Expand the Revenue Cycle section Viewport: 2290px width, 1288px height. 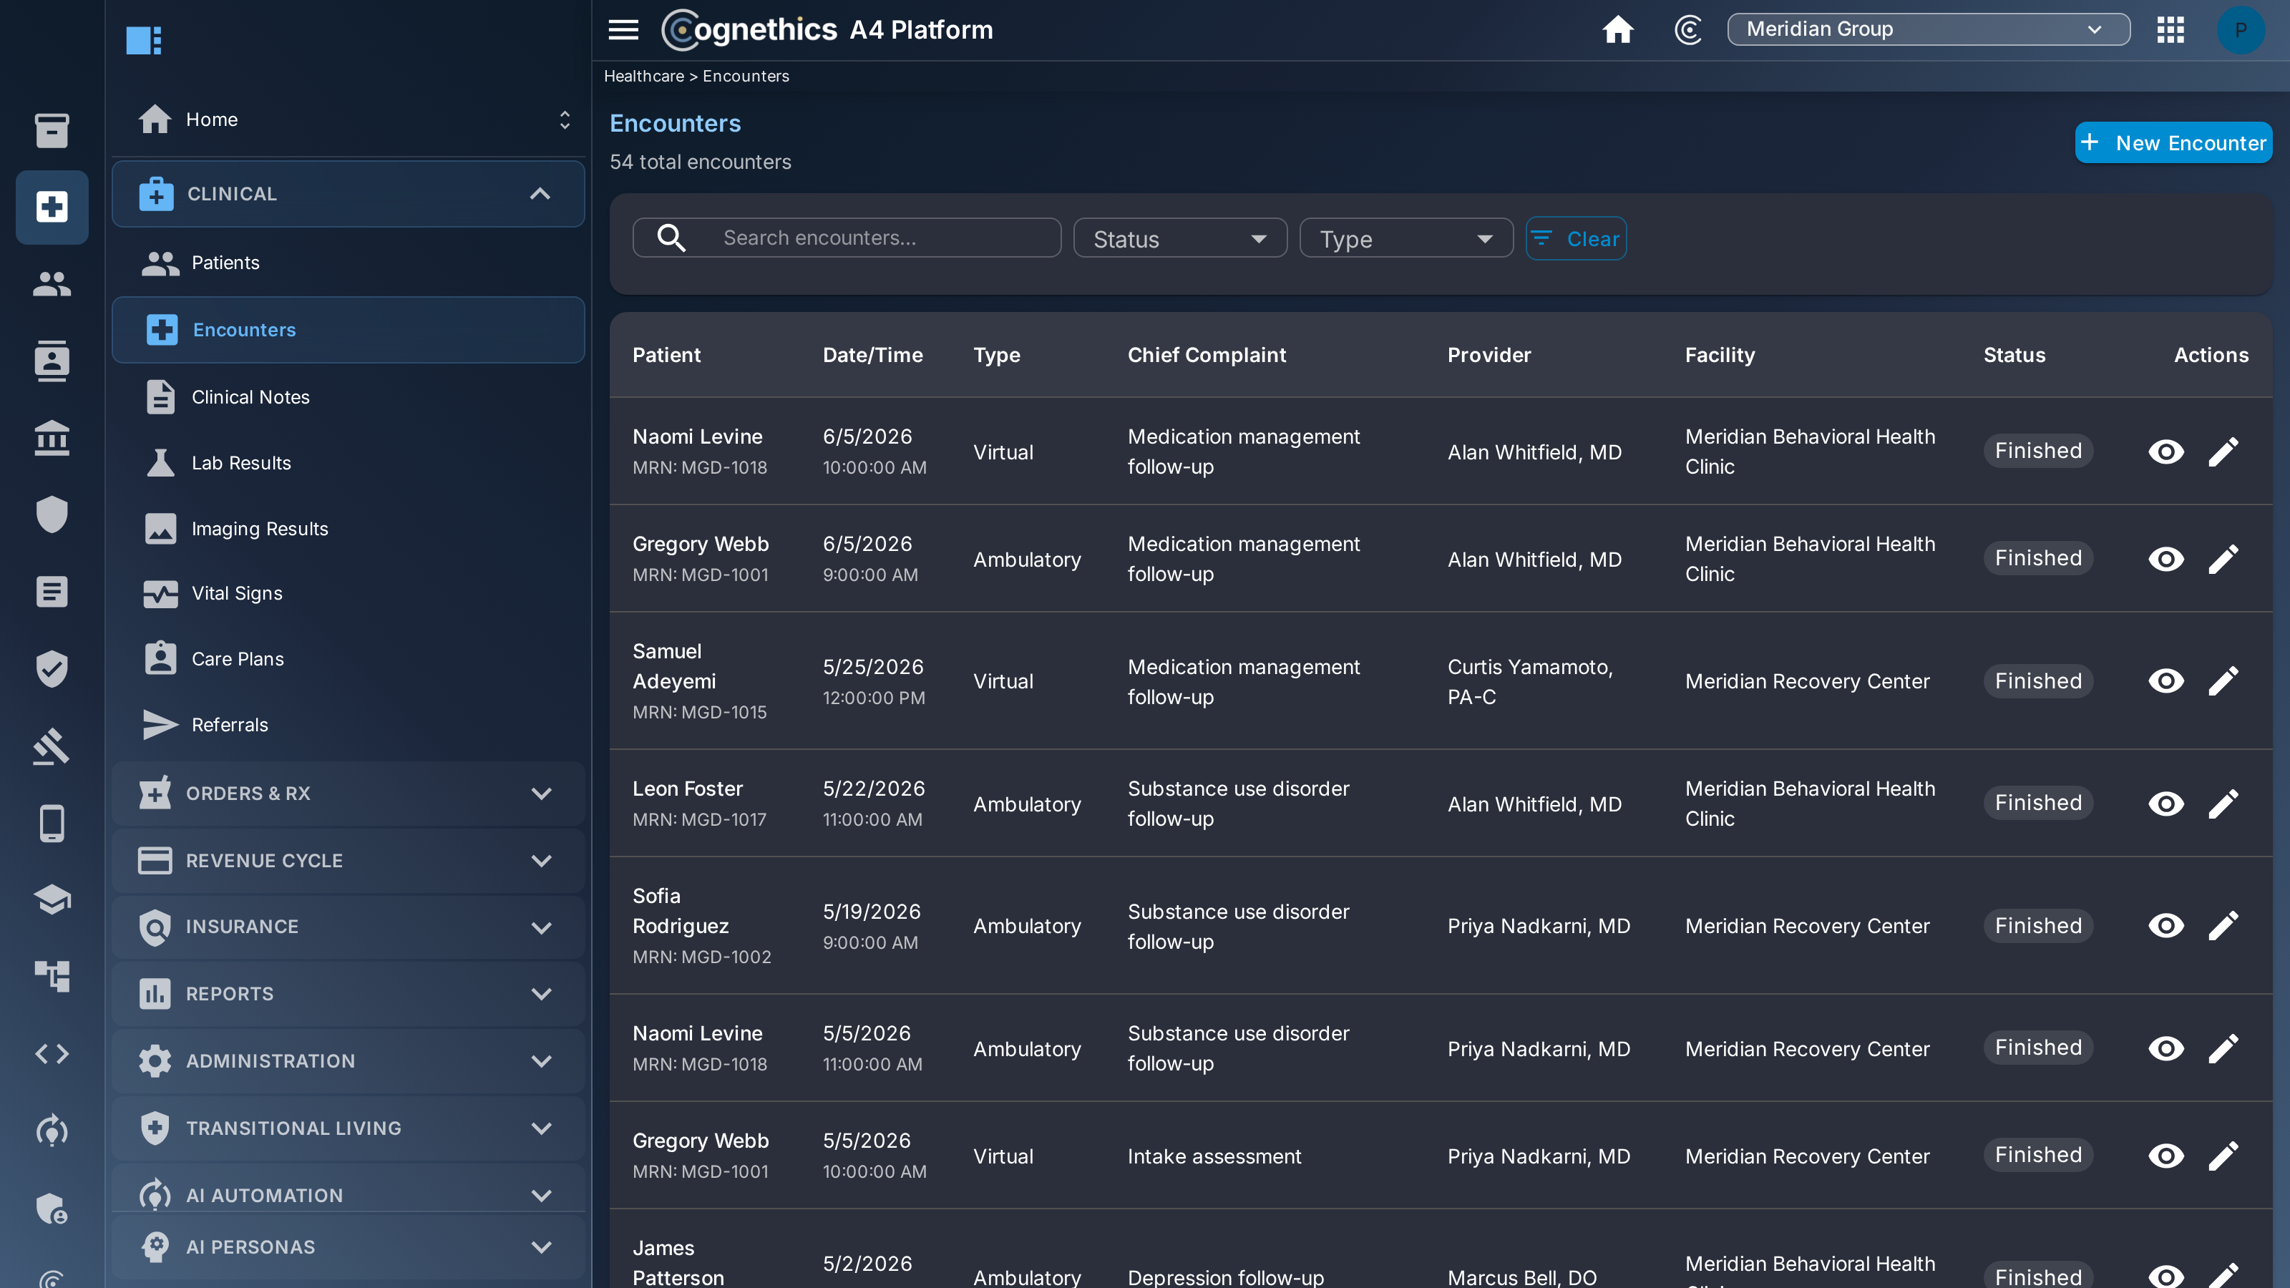(348, 860)
